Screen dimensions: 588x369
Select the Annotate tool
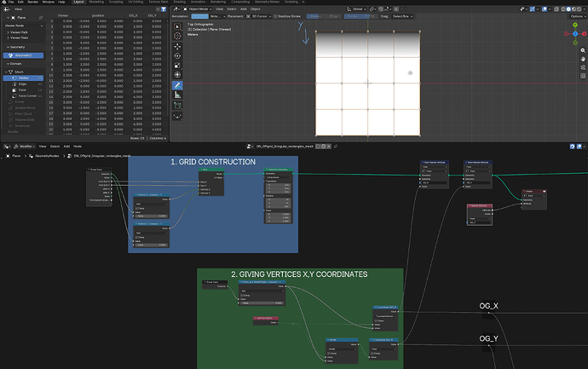(177, 85)
